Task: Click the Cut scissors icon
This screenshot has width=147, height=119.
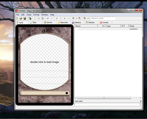Action: pos(35,18)
